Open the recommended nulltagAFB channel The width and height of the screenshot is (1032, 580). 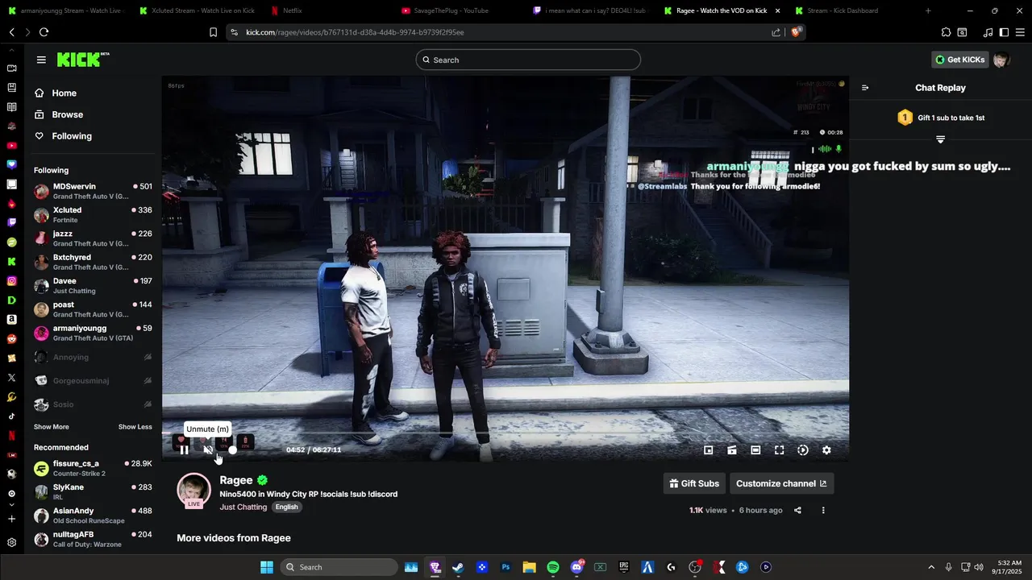[x=93, y=539]
